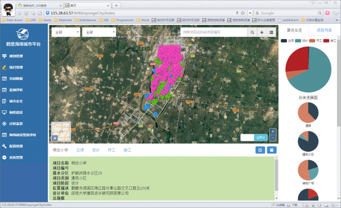341x208 pixels.
Task: Open the first 全部 dropdown filter
Action: [66, 32]
